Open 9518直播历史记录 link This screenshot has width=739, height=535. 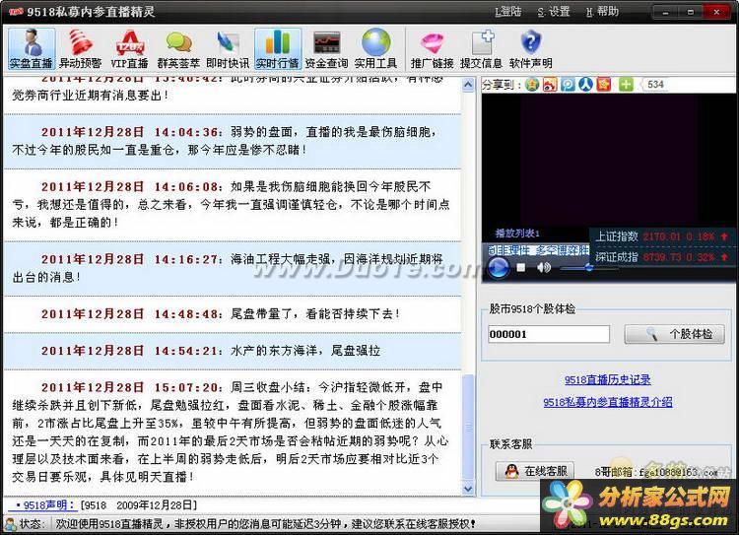point(608,379)
